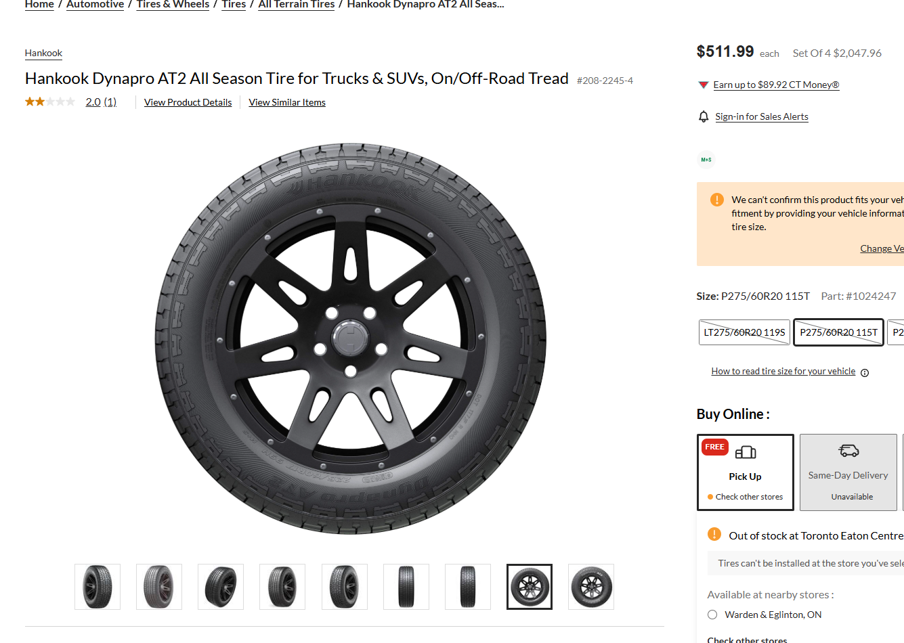The width and height of the screenshot is (904, 643).
Task: Expand Check other stores
Action: [x=747, y=638]
